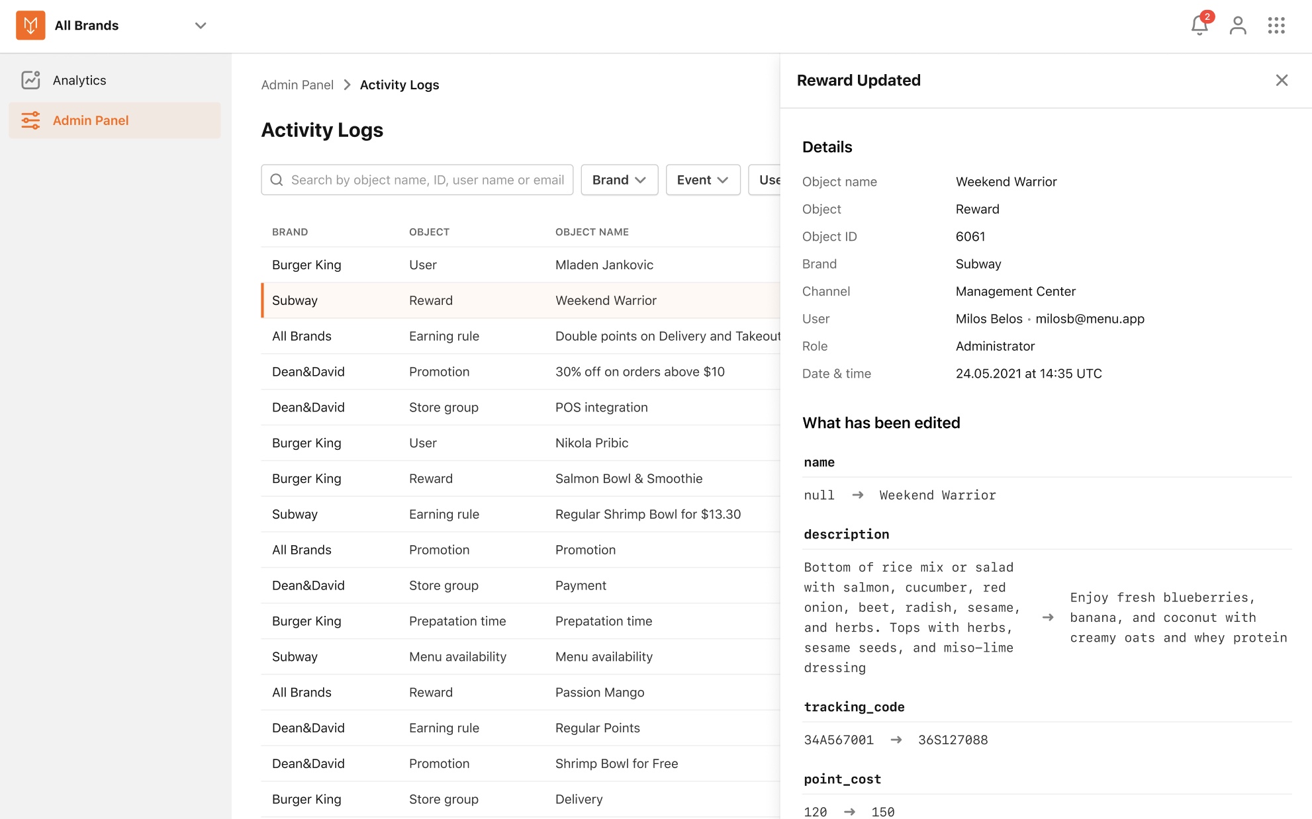Open the Subway Menu availability row
The image size is (1312, 819).
(x=520, y=657)
